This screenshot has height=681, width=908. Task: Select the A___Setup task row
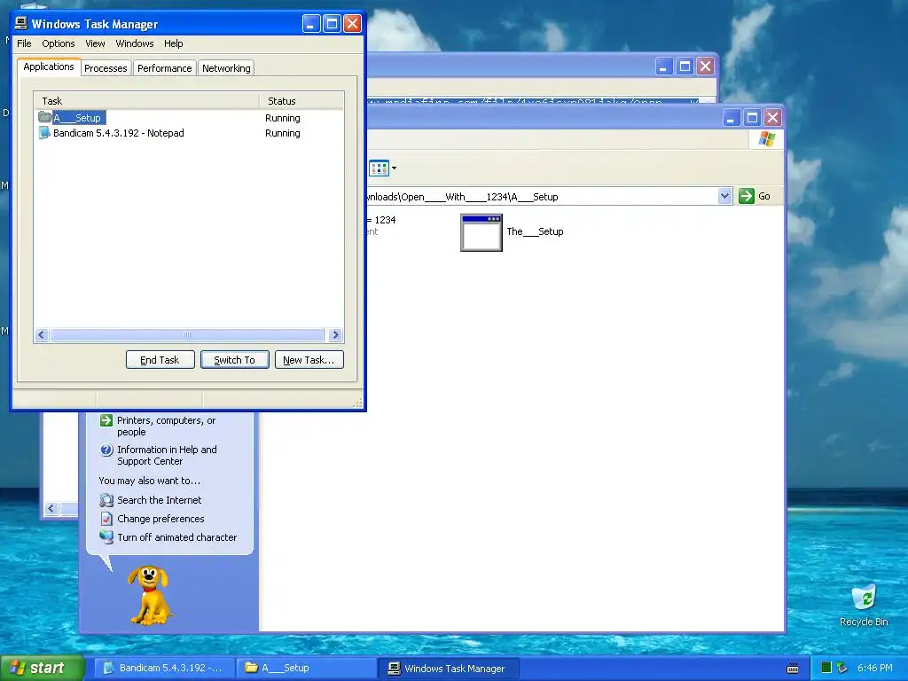(x=188, y=118)
